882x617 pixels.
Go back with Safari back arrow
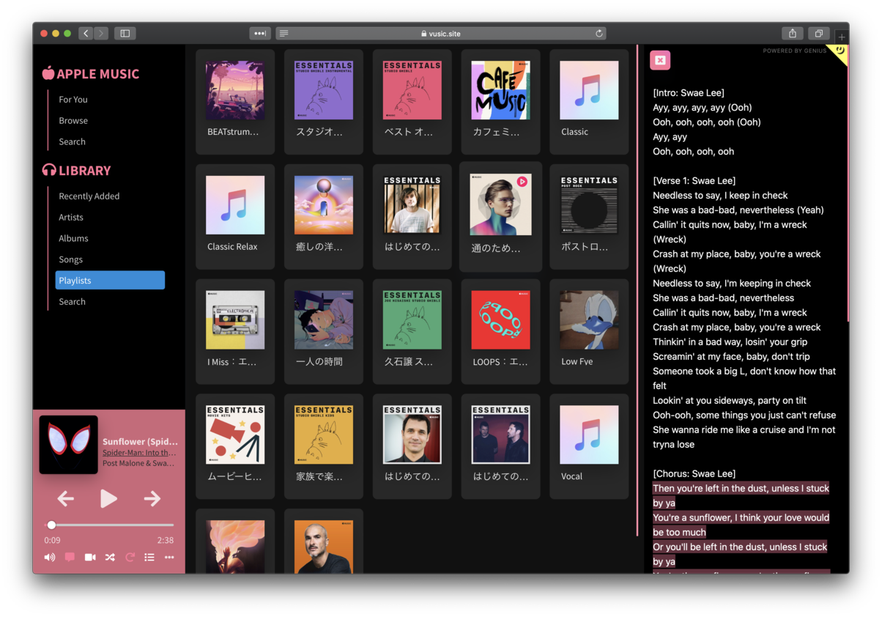86,33
